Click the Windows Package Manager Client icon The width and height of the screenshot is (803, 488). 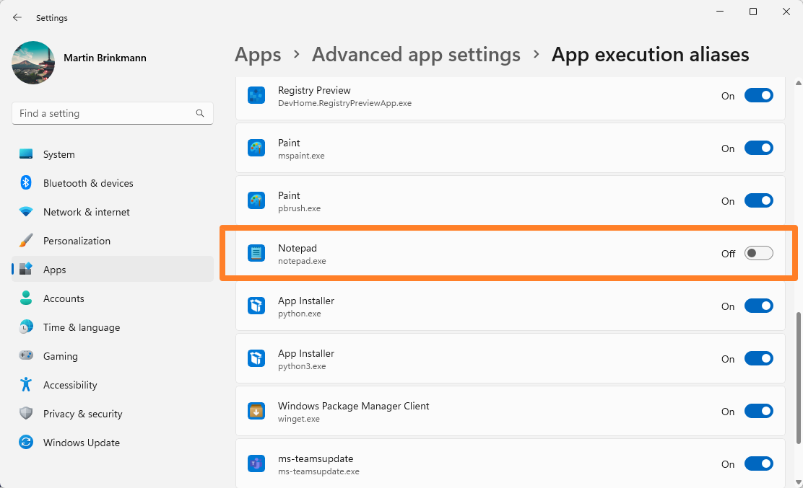click(x=256, y=412)
